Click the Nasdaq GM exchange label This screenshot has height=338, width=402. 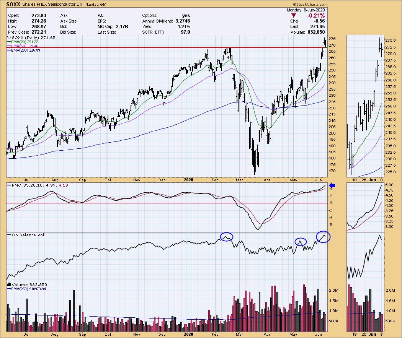point(96,5)
